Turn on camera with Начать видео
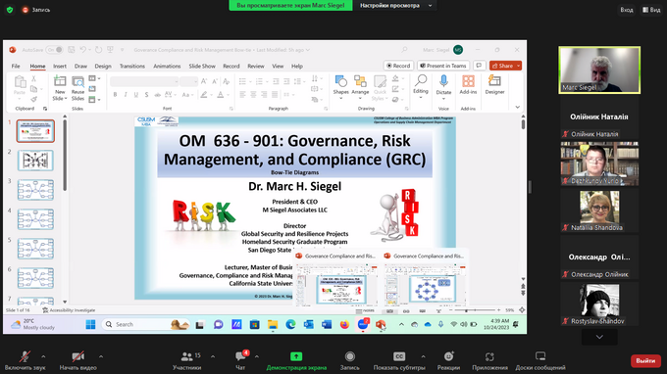 77,356
